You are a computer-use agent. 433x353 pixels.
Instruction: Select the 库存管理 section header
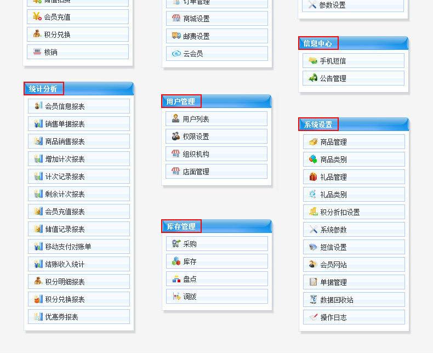click(x=181, y=226)
